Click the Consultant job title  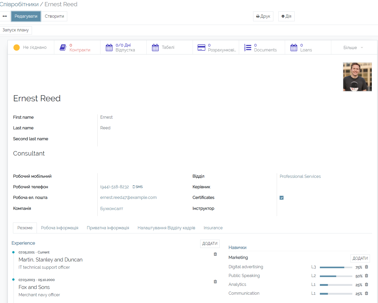click(29, 153)
